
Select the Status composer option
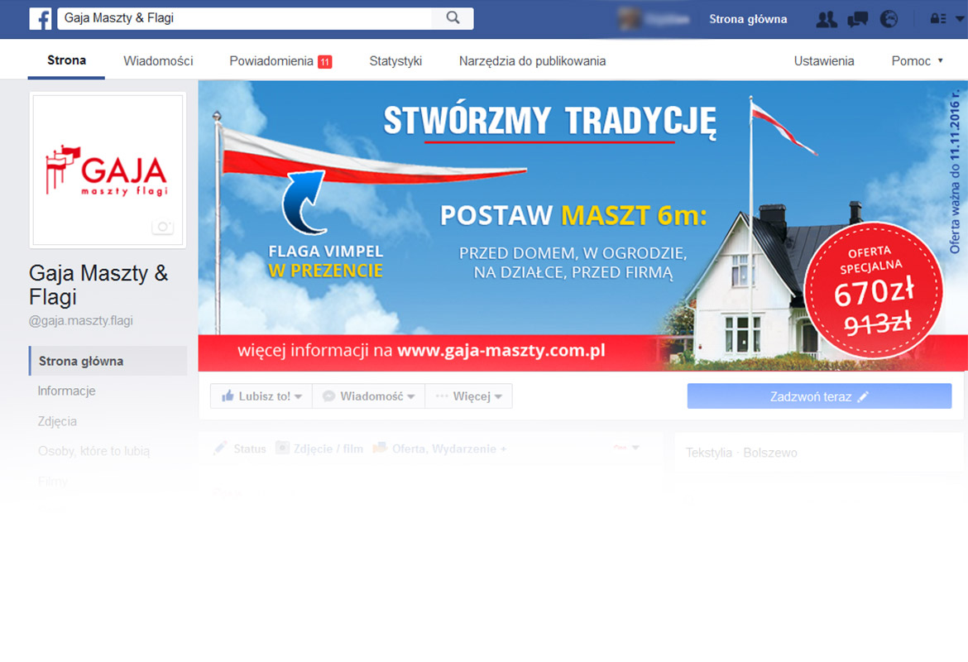coord(240,449)
